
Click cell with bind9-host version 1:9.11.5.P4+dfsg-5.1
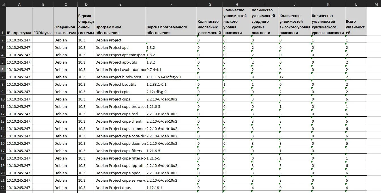point(171,77)
